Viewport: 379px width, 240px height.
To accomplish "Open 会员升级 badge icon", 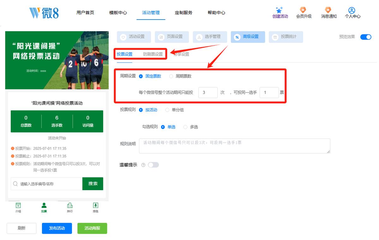I will (303, 10).
